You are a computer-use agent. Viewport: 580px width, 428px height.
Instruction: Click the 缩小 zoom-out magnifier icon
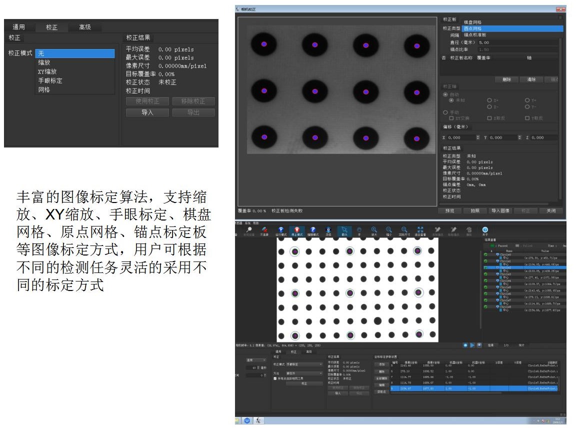click(388, 230)
